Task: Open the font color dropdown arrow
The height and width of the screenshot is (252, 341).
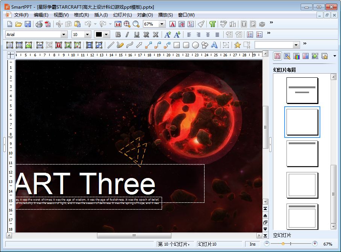Action: tap(106, 35)
